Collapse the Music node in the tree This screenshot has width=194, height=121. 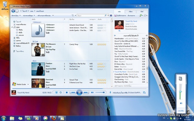click(x=12, y=27)
